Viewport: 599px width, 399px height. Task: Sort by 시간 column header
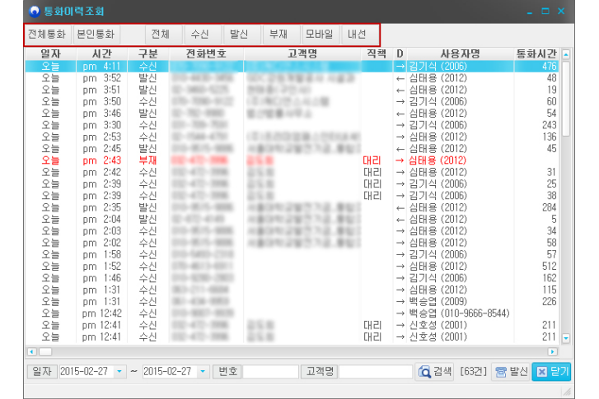pyautogui.click(x=102, y=53)
